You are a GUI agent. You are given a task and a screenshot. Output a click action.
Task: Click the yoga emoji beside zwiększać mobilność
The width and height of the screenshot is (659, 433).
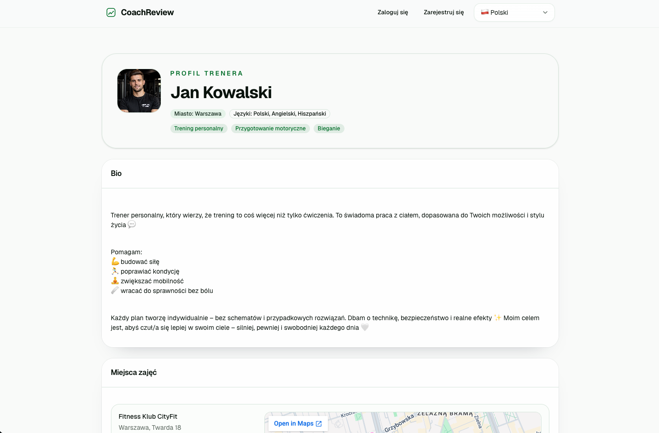(x=115, y=281)
